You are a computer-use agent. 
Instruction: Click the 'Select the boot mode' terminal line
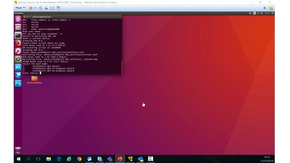pos(35,64)
